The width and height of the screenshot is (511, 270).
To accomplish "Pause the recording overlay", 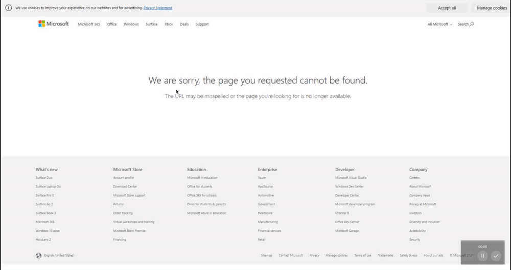I will point(483,256).
